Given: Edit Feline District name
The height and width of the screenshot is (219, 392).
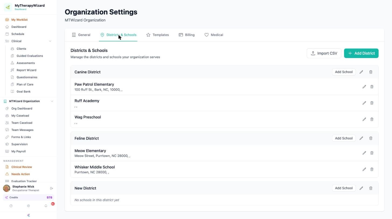Looking at the screenshot, I should tap(361, 138).
